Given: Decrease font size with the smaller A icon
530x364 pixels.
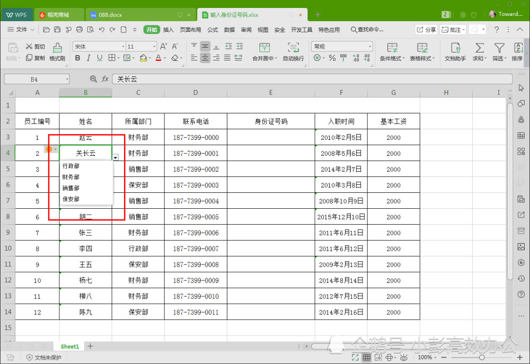Looking at the screenshot, I should click(x=175, y=46).
